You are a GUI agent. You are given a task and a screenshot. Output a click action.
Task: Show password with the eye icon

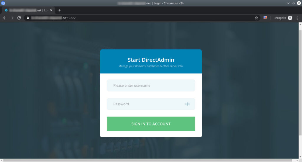coord(187,104)
